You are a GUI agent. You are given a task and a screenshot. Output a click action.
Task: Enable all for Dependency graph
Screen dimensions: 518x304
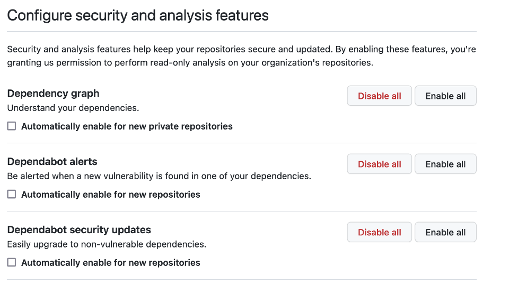[x=445, y=96]
